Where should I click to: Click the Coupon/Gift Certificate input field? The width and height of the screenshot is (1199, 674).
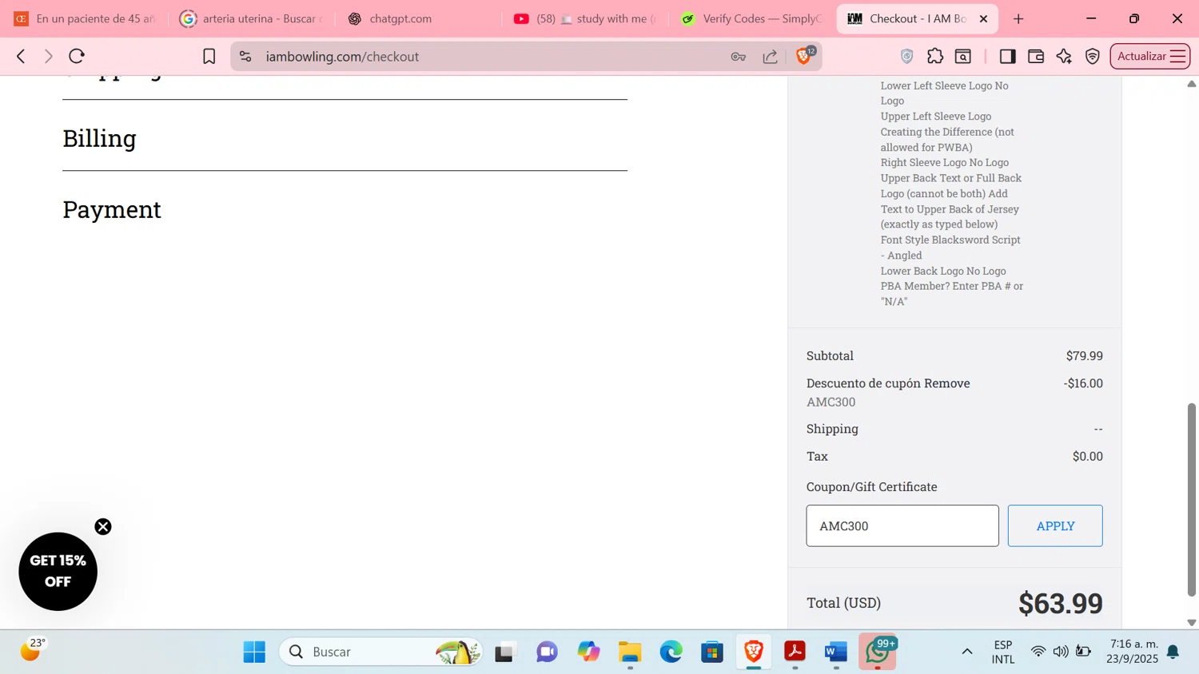pos(902,525)
